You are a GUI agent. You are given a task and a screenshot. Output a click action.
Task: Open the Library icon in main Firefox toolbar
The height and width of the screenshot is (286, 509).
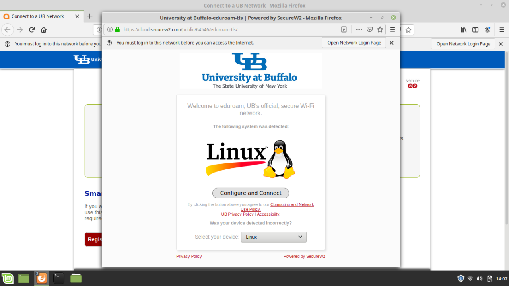pos(464,30)
